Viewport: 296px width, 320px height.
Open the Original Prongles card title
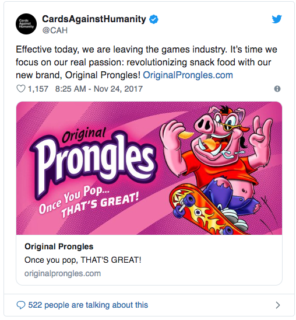tap(59, 246)
